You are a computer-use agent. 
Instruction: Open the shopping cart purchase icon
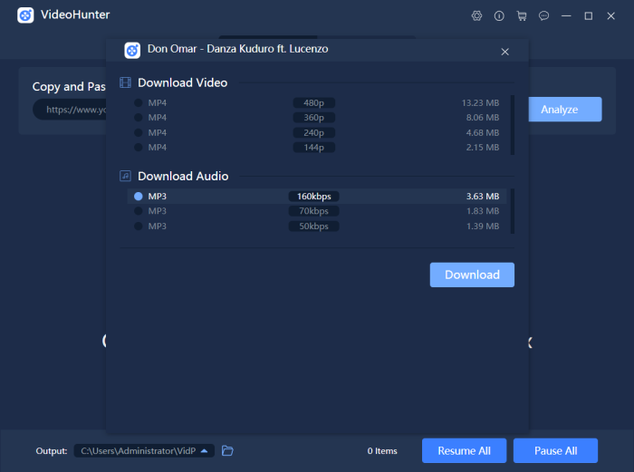coord(522,15)
